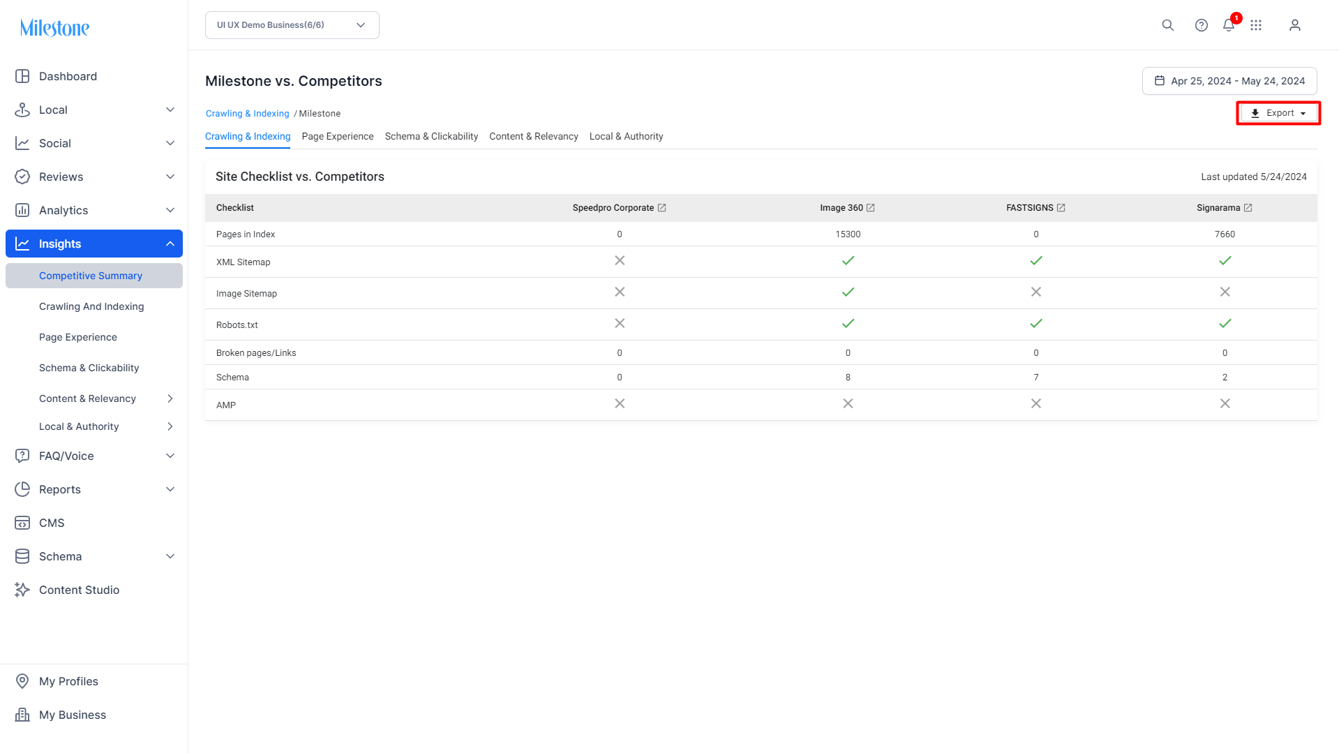Click the Local map pin icon

coord(22,110)
